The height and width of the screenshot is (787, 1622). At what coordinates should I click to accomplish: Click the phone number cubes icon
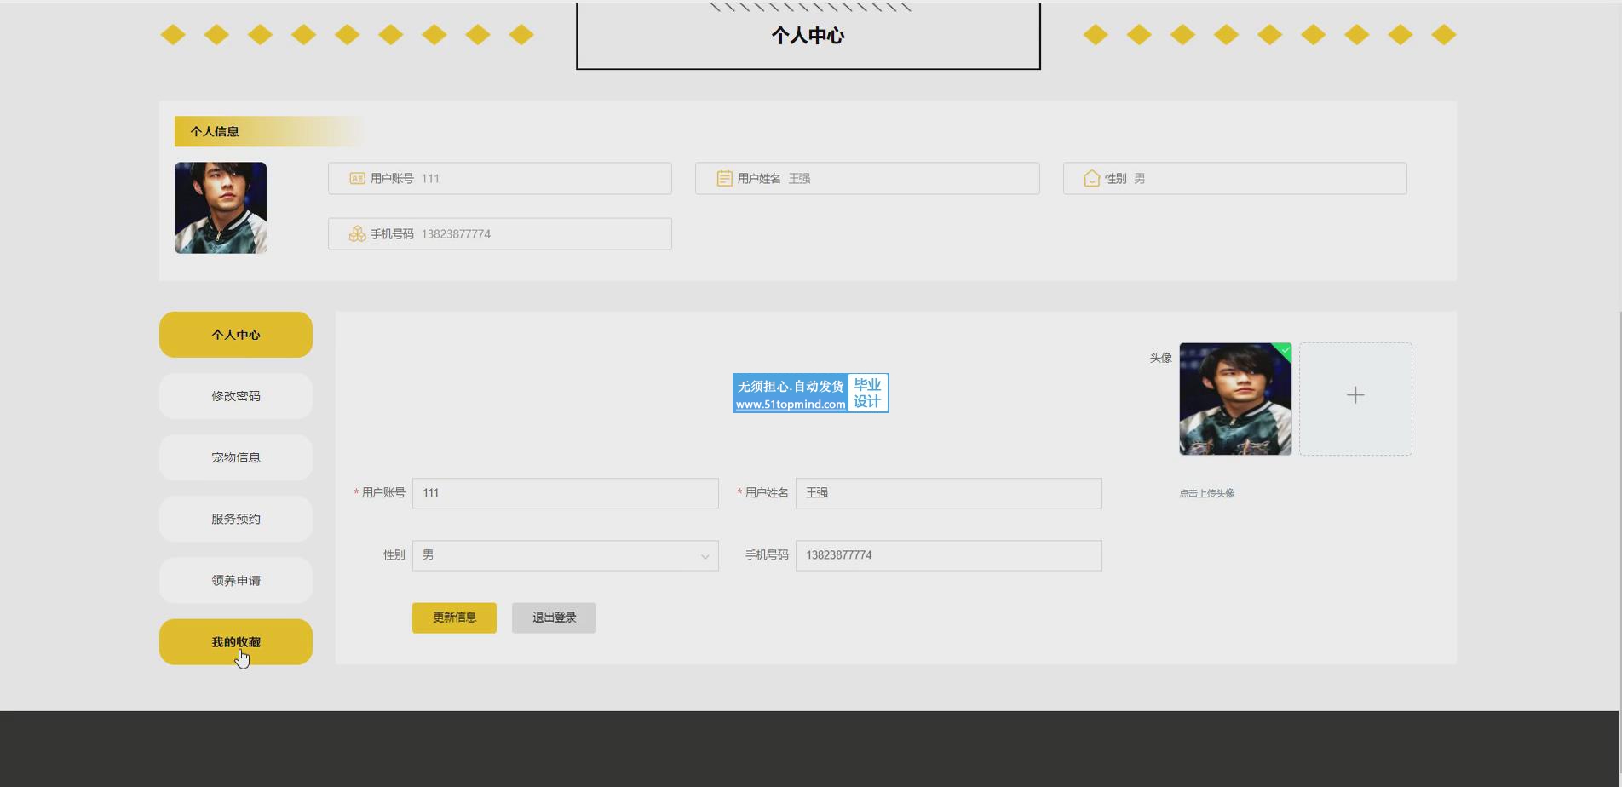tap(357, 234)
